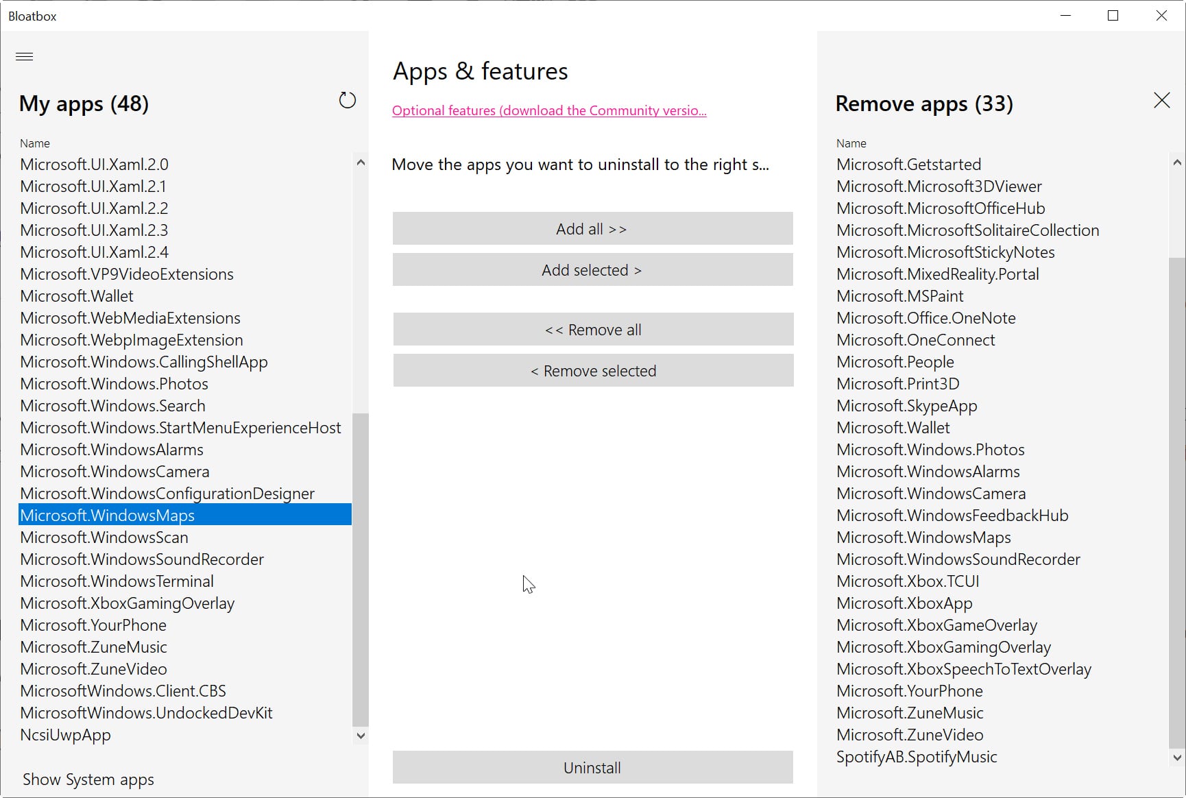Click My apps list scroll down arrow

361,736
